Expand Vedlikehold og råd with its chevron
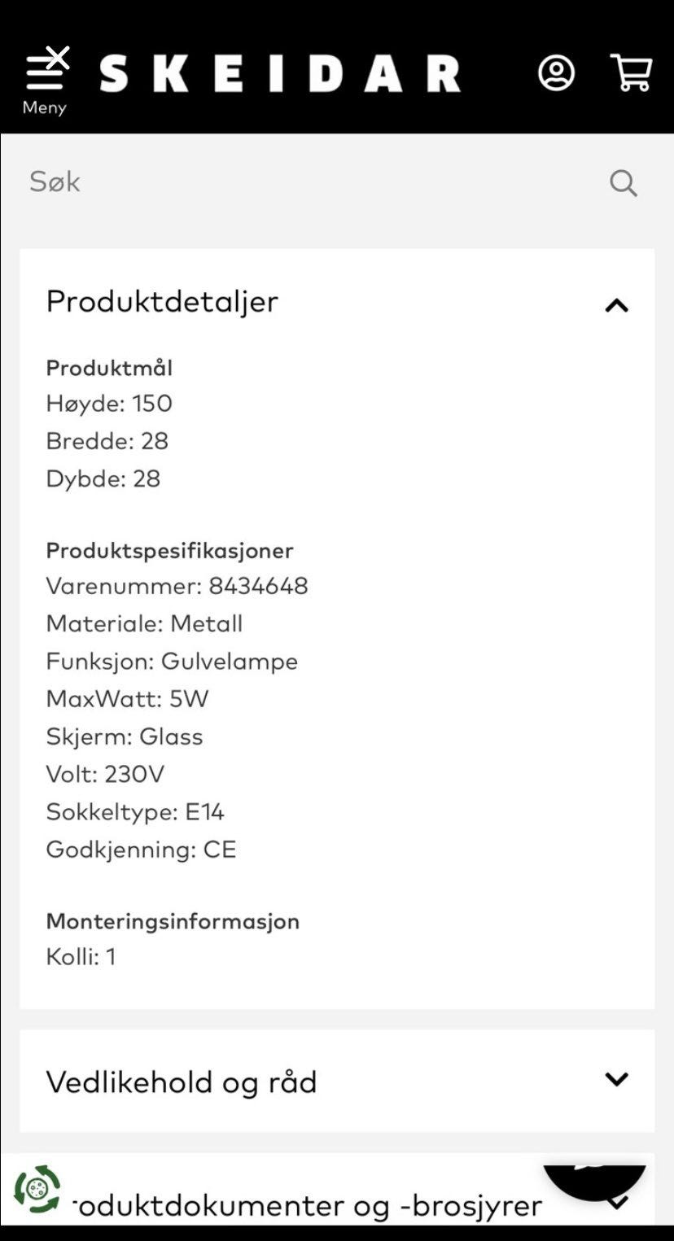The height and width of the screenshot is (1241, 674). coord(616,1079)
